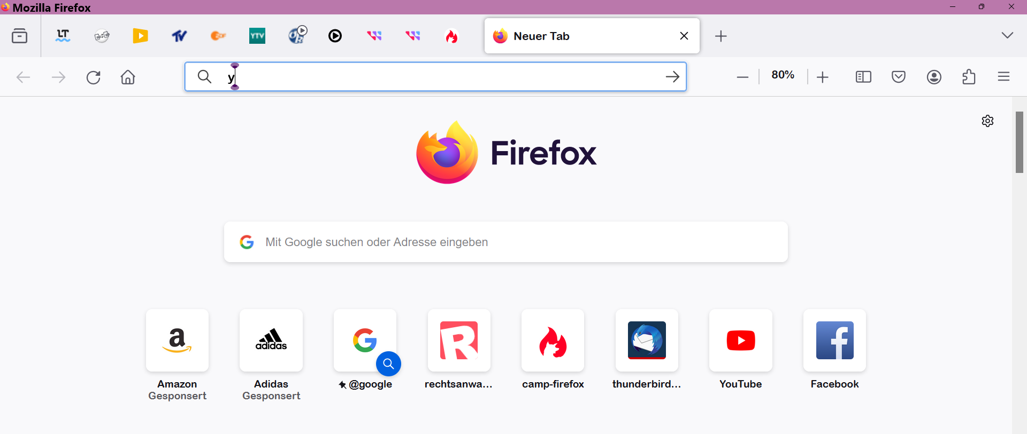Go to the Firefox home page
Viewport: 1027px width, 434px height.
click(128, 77)
